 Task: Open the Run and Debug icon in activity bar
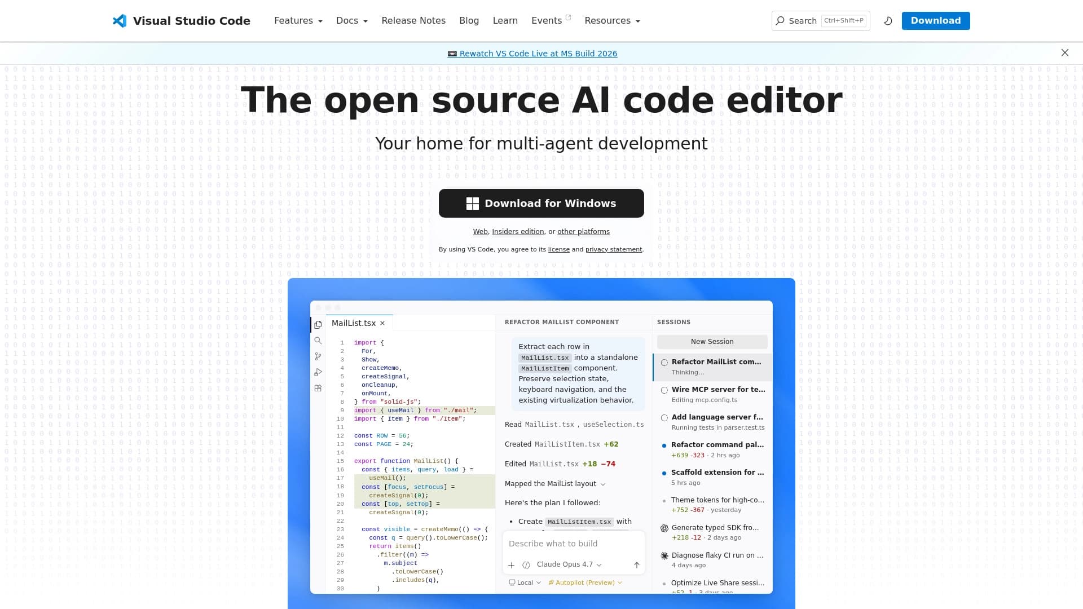(318, 372)
